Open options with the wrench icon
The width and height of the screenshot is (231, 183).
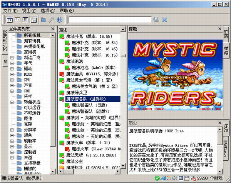coord(52,20)
